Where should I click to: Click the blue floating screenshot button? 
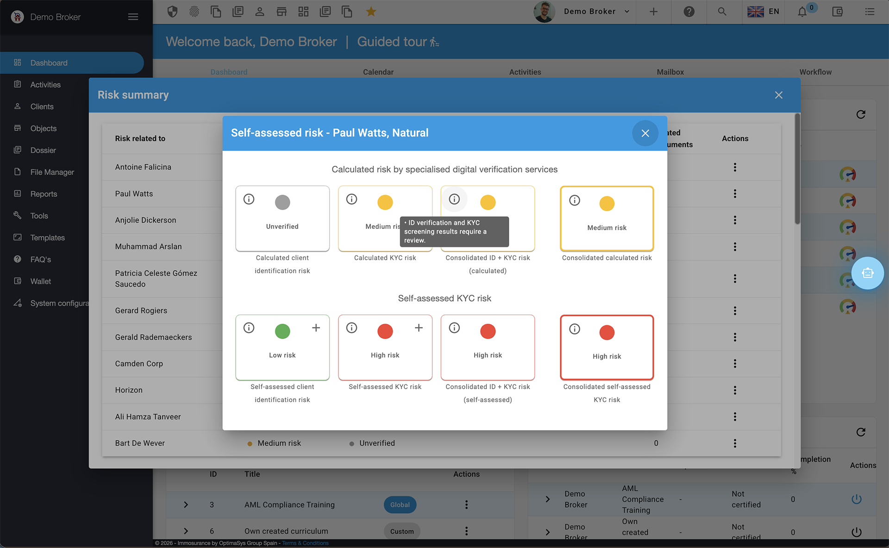[x=867, y=273]
